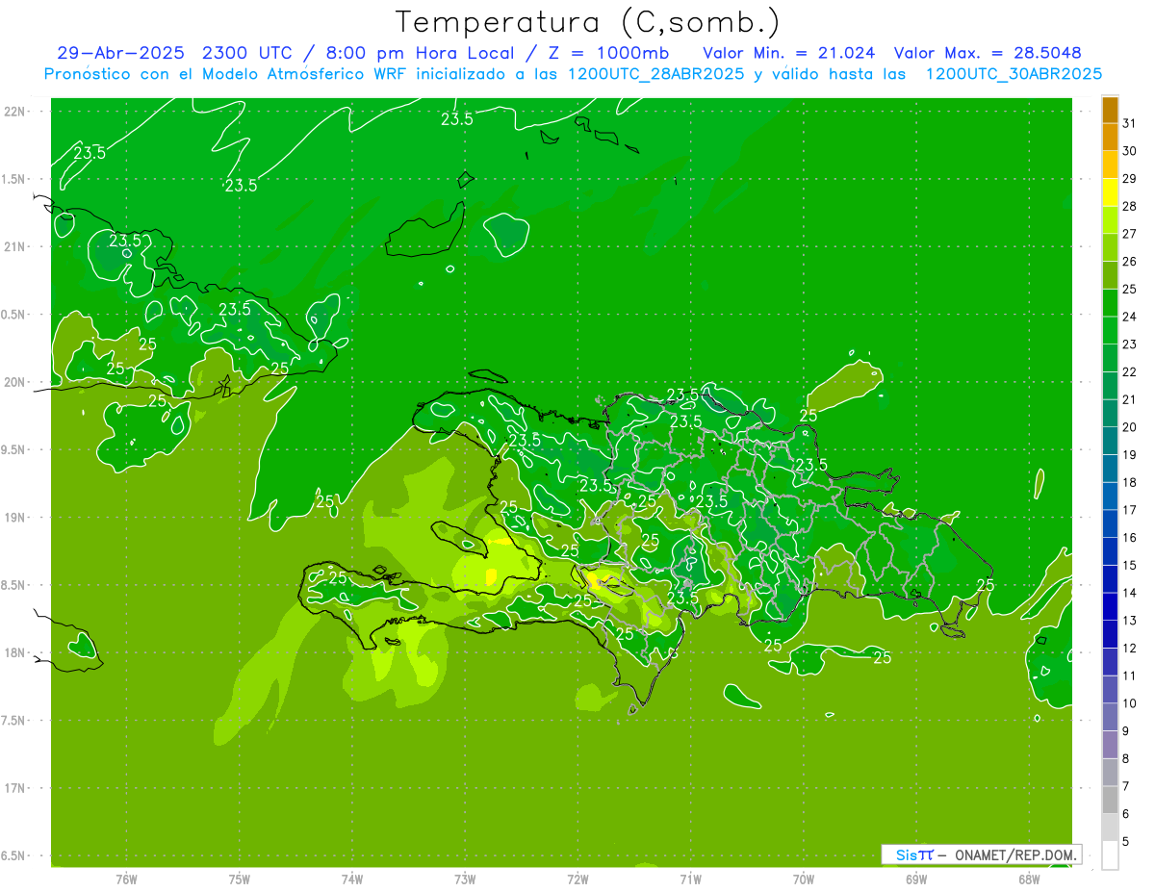The image size is (1155, 892).
Task: Select the initialization time "1200UTC_28ABR2025"
Action: tap(654, 74)
